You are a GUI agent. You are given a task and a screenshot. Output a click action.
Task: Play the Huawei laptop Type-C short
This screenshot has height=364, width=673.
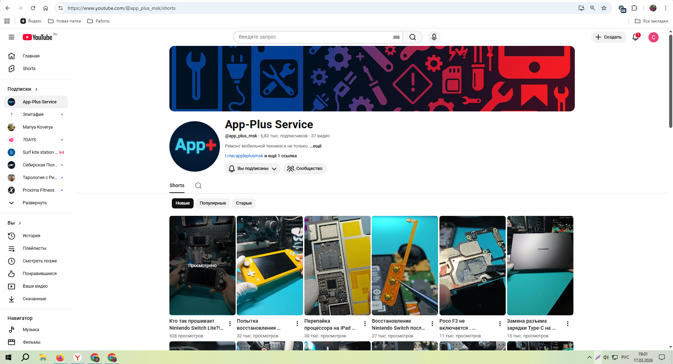click(540, 266)
